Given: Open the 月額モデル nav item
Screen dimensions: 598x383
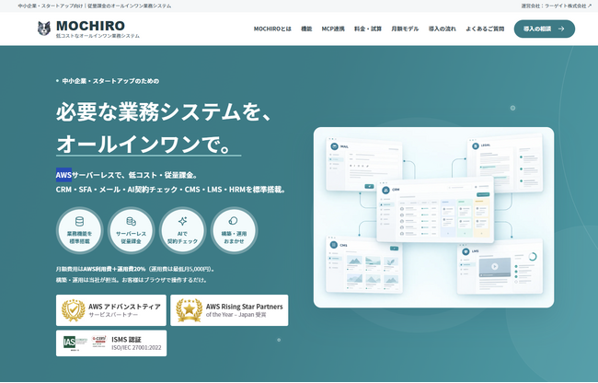Looking at the screenshot, I should point(405,29).
